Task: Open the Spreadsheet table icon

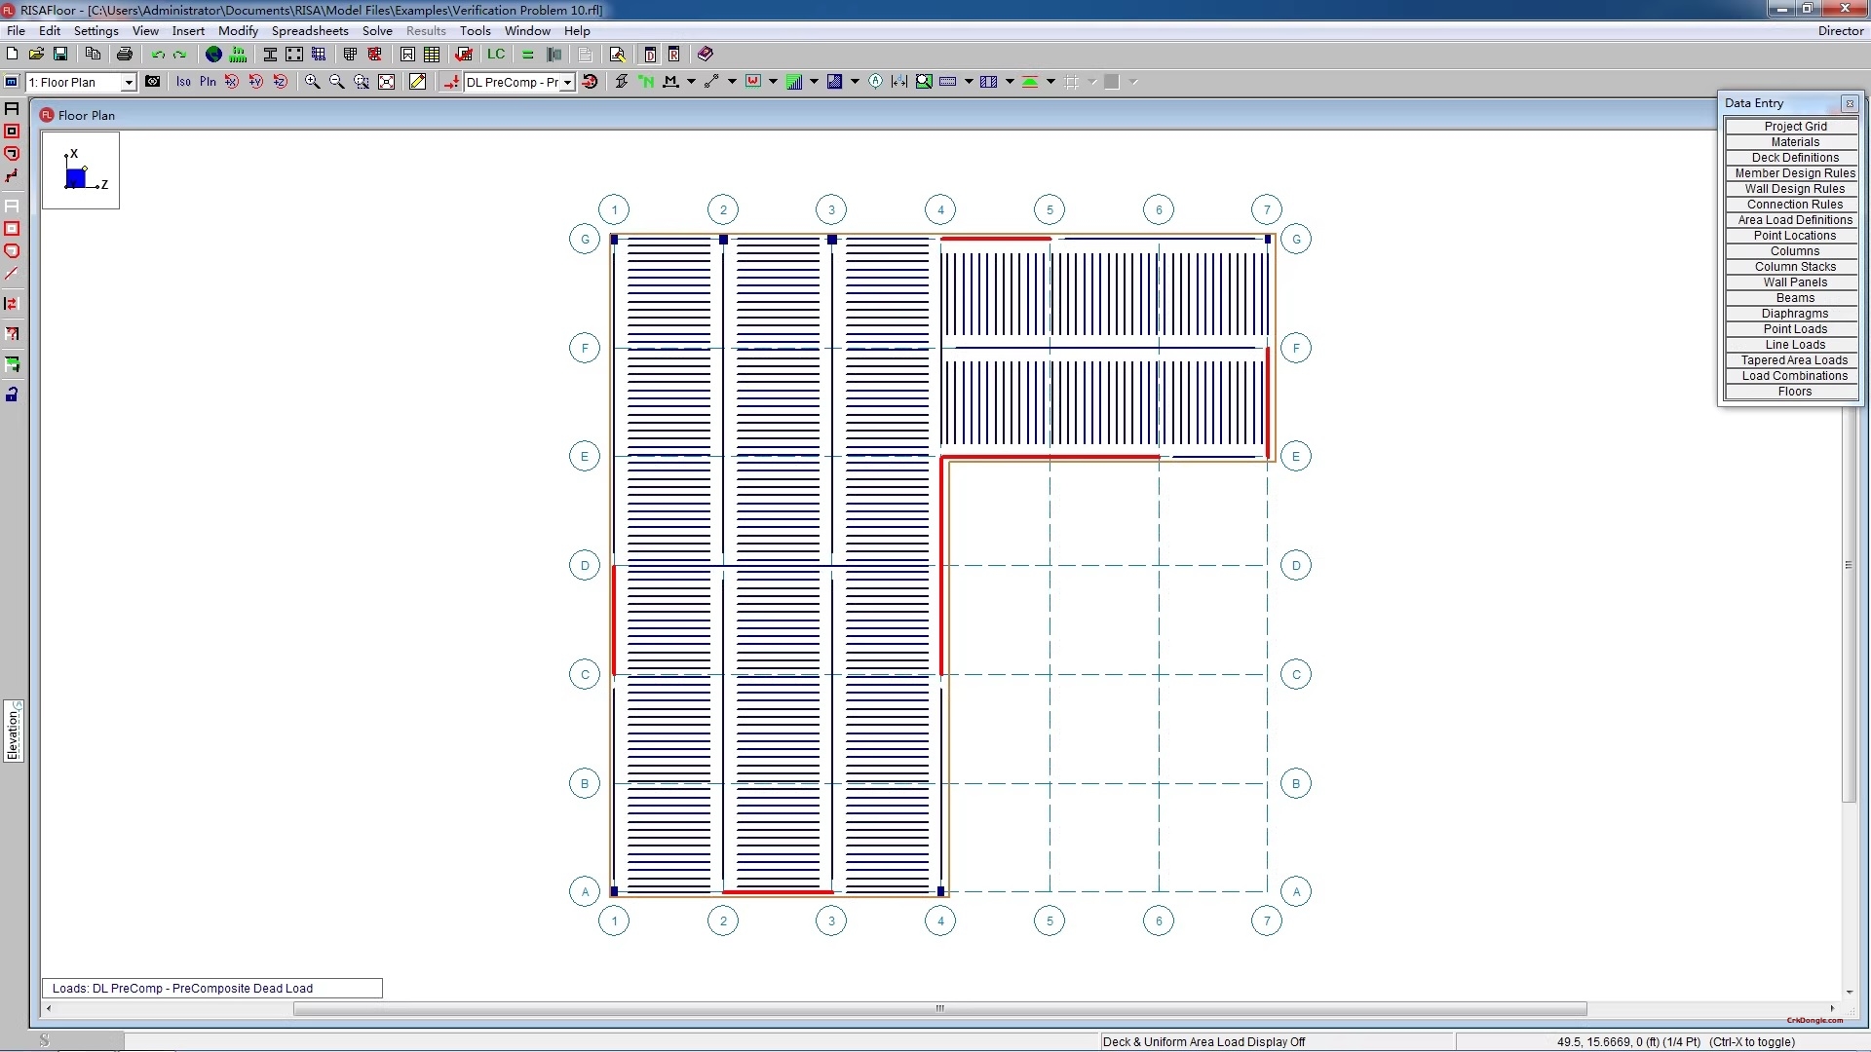Action: click(432, 55)
